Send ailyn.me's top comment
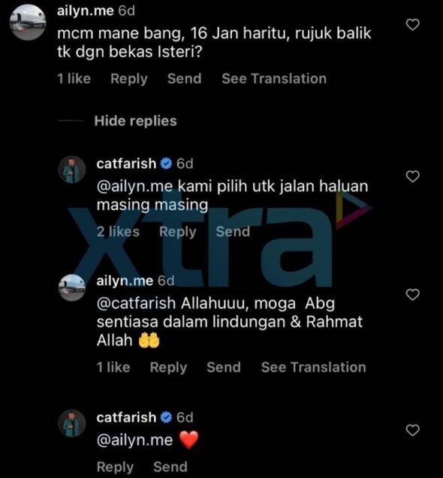443x478 pixels. pyautogui.click(x=184, y=79)
